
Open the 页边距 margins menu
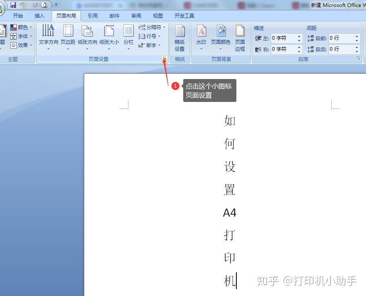click(x=68, y=37)
